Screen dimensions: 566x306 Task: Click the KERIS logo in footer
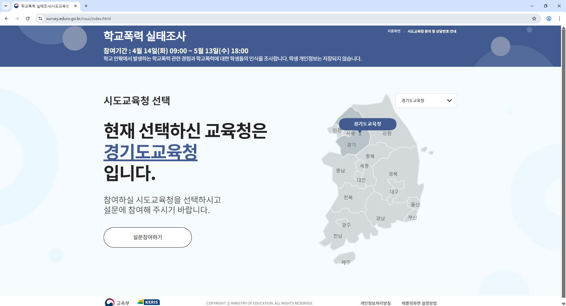click(149, 302)
